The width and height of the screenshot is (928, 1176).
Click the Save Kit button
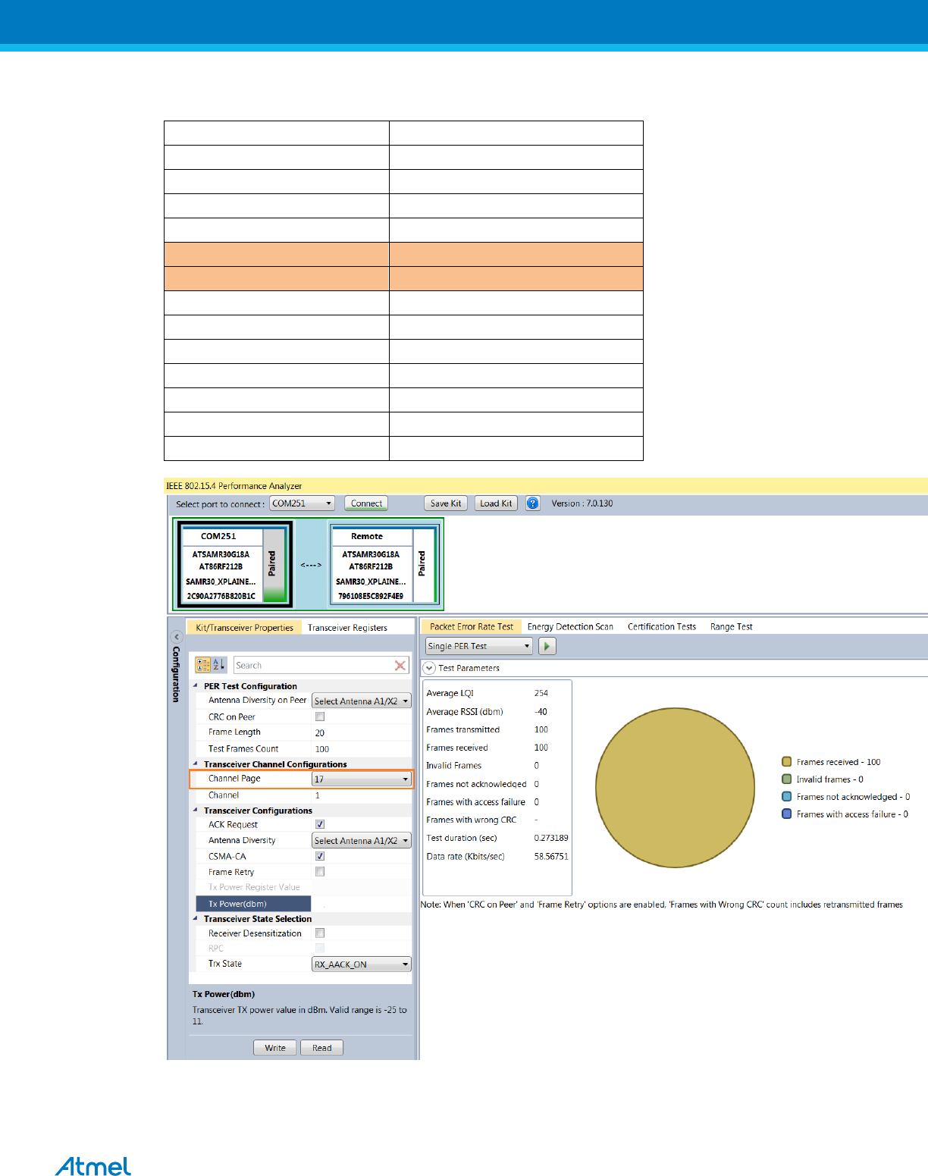tap(446, 503)
